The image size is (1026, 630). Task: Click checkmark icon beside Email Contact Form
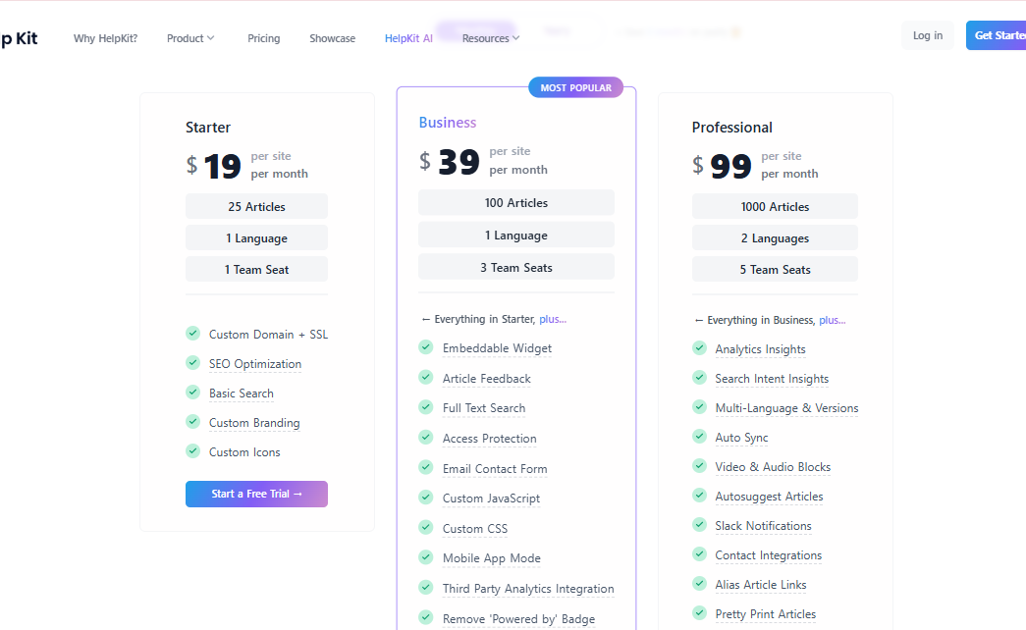tap(426, 467)
